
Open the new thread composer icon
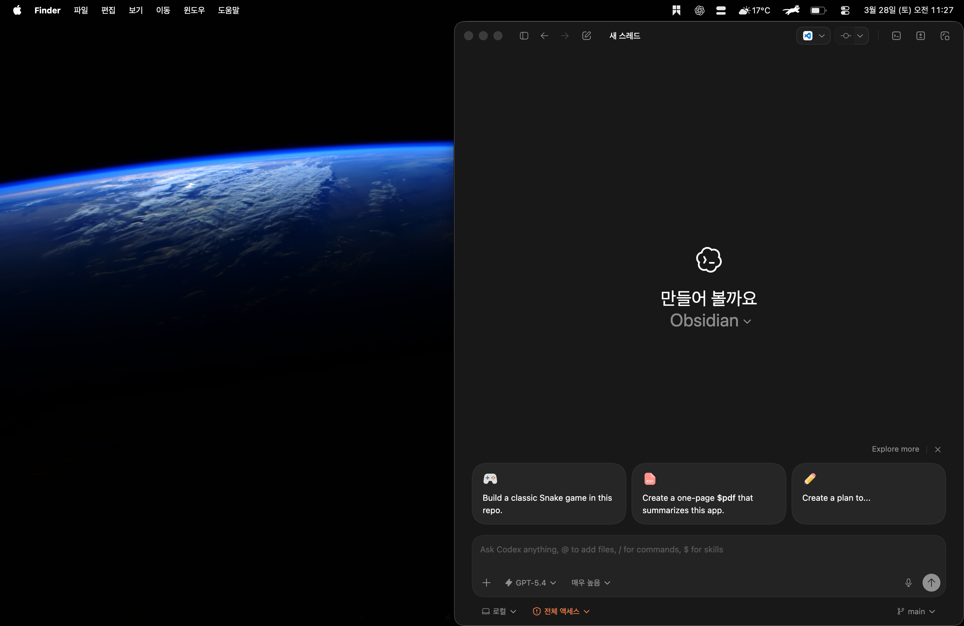coord(587,36)
